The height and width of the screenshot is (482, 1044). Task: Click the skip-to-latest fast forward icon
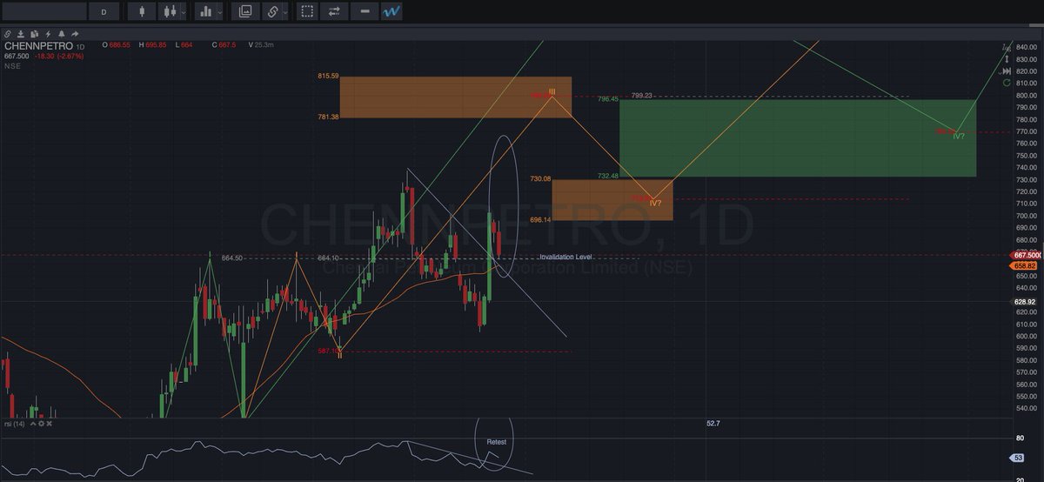click(x=1007, y=70)
